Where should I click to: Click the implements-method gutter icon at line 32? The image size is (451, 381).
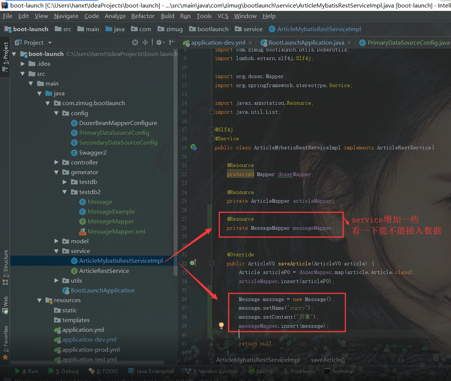193,263
